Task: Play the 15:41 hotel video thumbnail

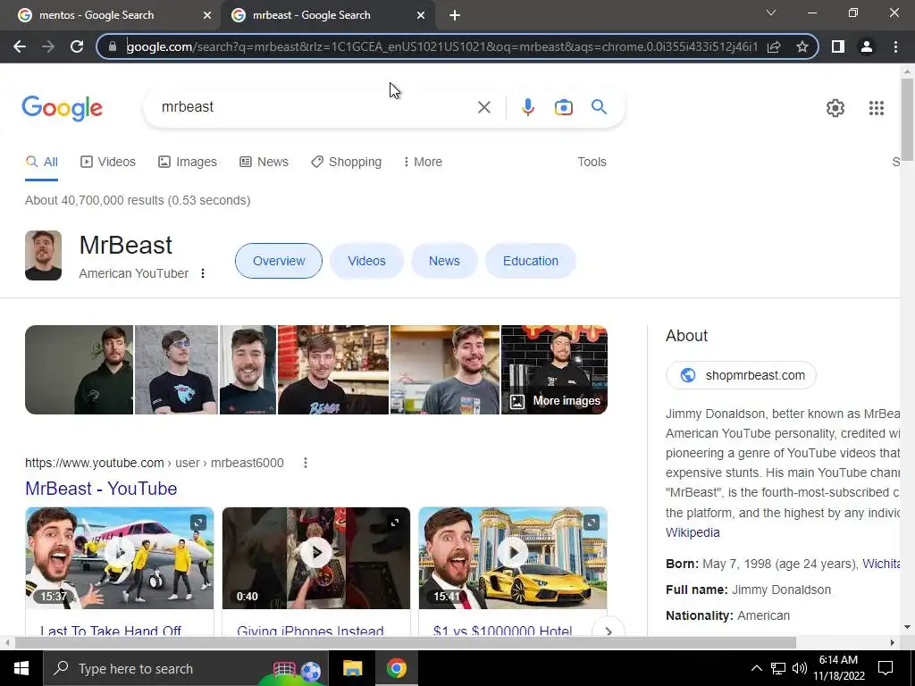Action: pos(513,558)
